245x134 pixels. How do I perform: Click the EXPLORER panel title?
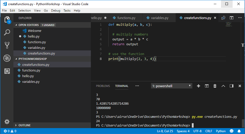click(x=25, y=18)
